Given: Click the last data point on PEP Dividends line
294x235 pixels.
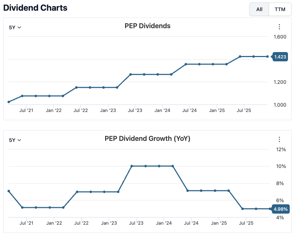Looking at the screenshot, I should click(267, 56).
